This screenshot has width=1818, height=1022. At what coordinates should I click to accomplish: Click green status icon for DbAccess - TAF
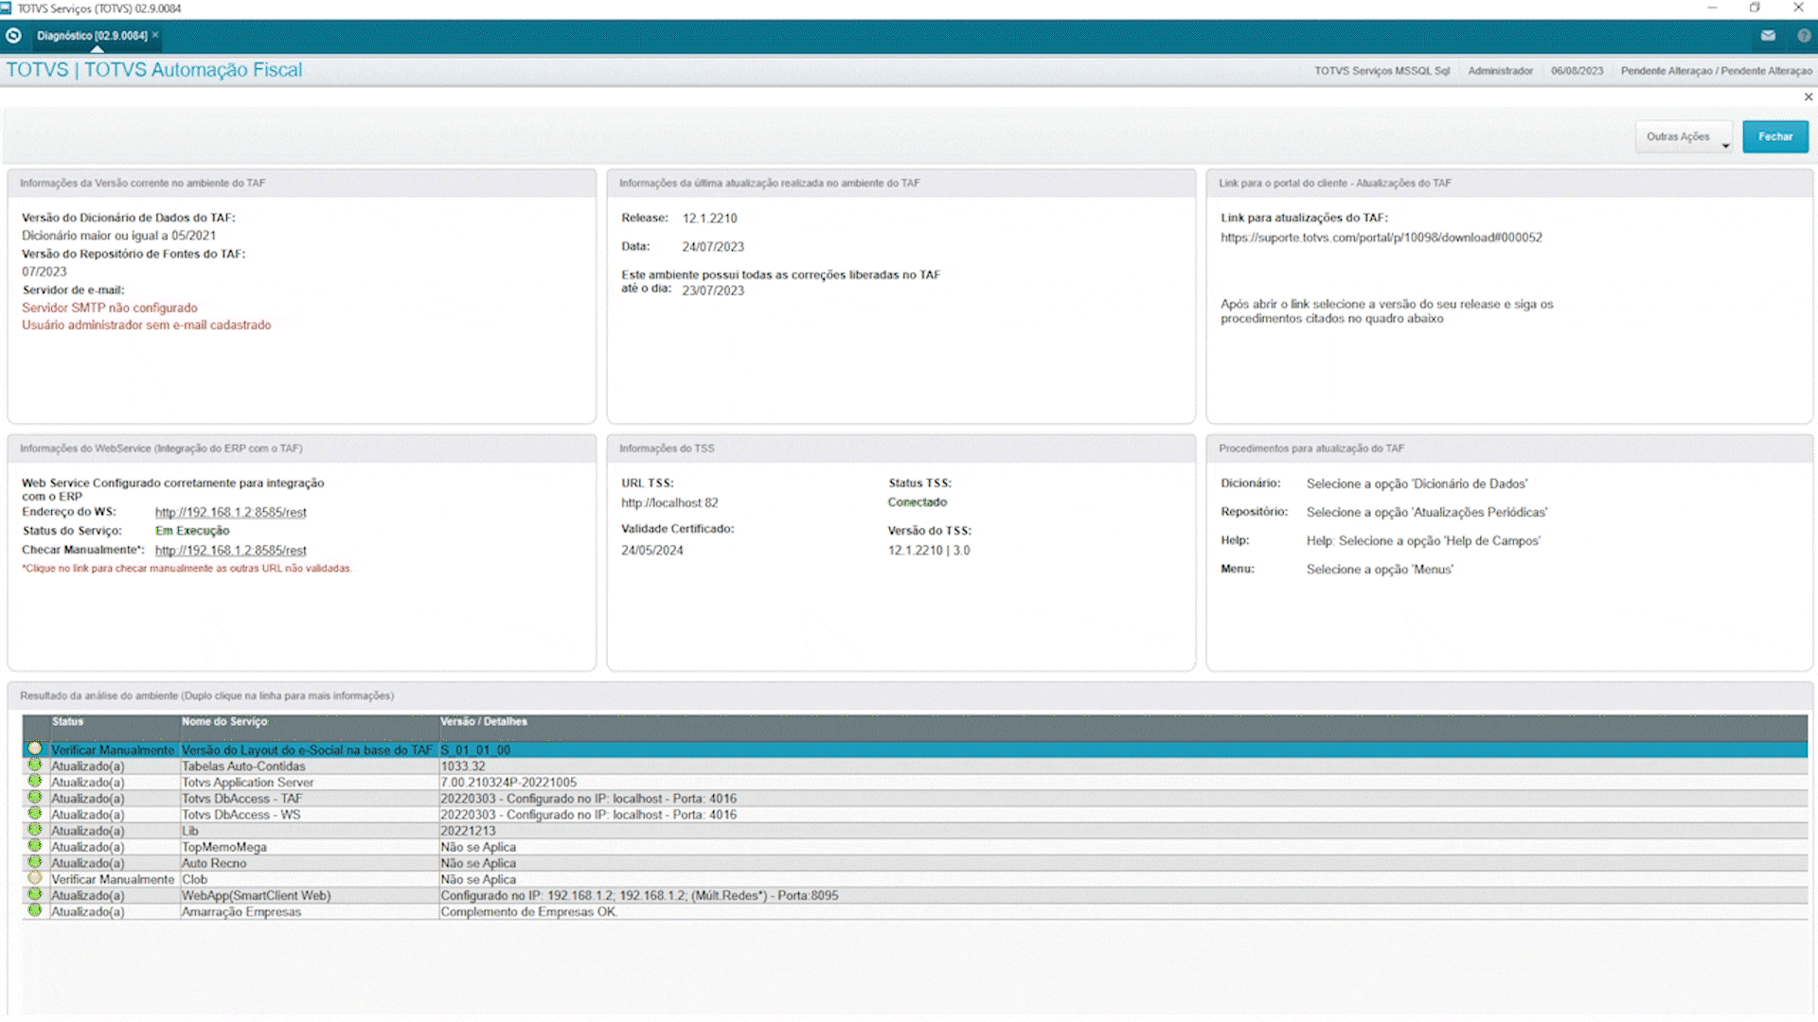[x=35, y=797]
